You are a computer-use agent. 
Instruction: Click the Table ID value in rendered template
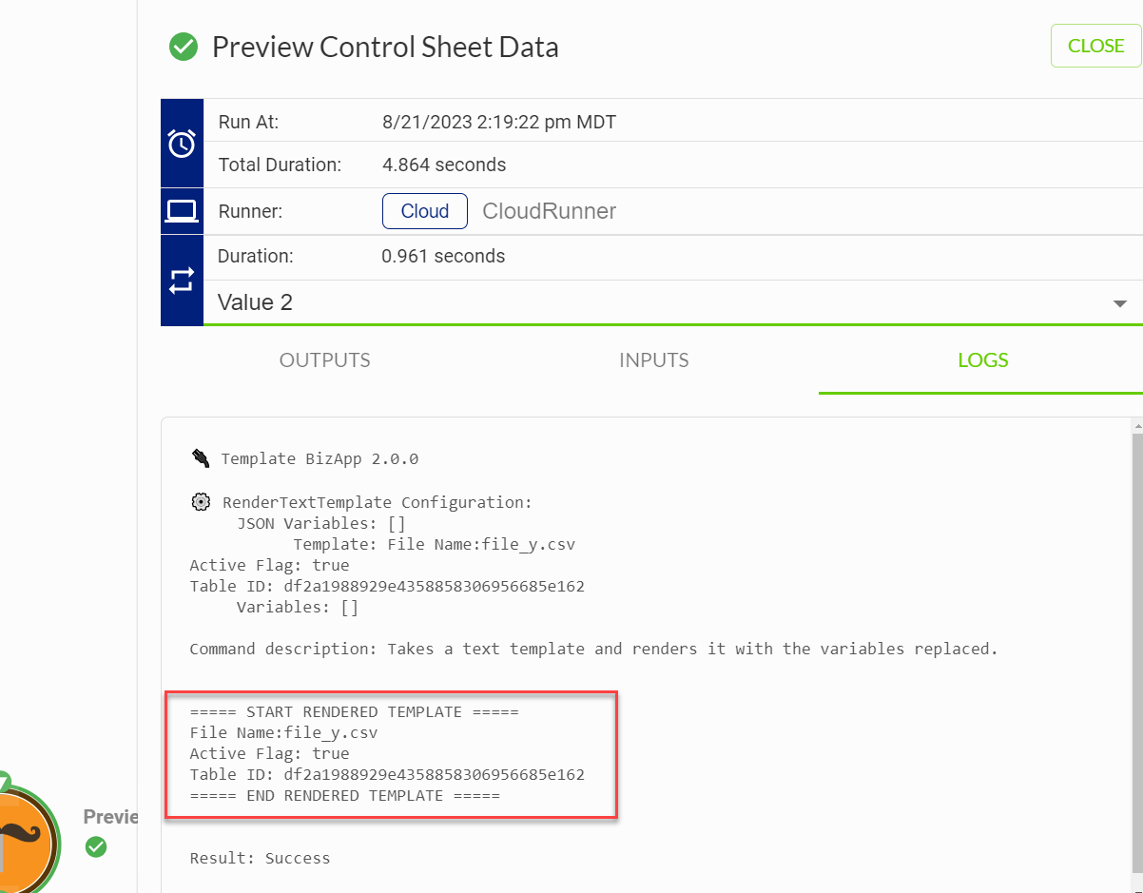pyautogui.click(x=434, y=774)
